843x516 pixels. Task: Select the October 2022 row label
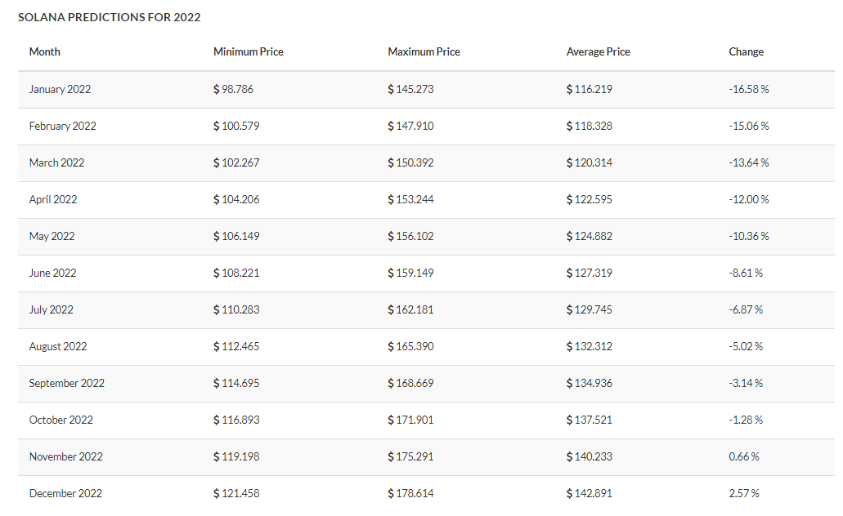(61, 420)
